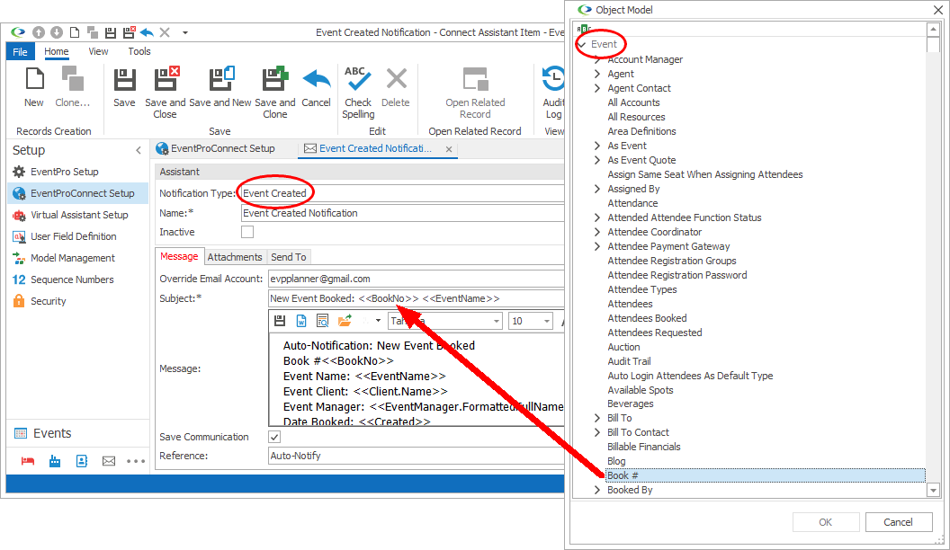Click the Subject input field
Viewport: 950px width, 550px height.
[x=417, y=298]
